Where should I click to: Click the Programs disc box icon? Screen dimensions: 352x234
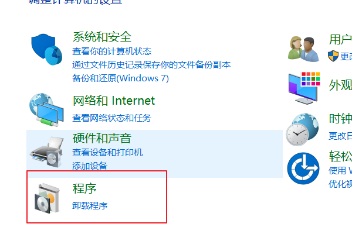47,198
